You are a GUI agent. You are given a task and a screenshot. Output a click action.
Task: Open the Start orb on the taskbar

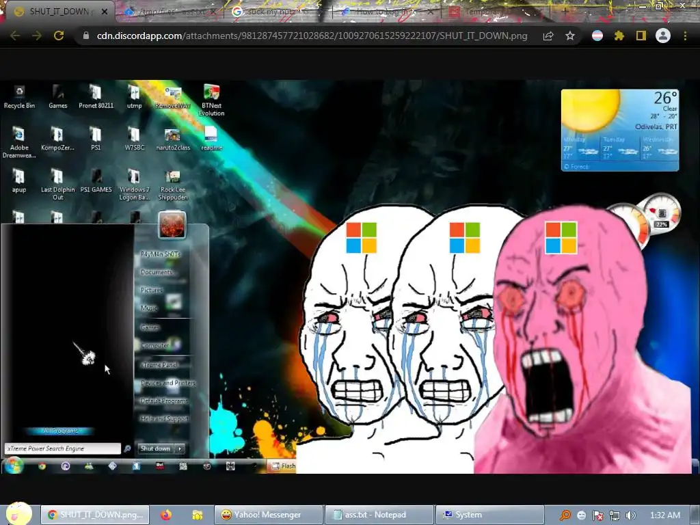(x=18, y=514)
